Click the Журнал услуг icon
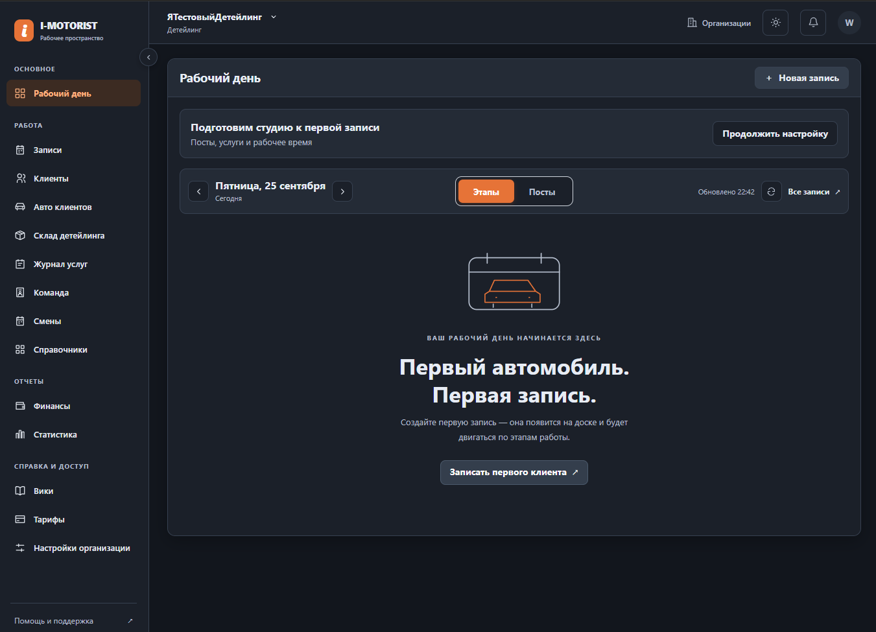This screenshot has height=632, width=876. (20, 264)
